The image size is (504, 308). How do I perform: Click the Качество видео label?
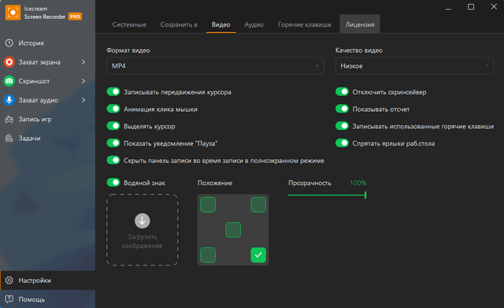tap(359, 50)
